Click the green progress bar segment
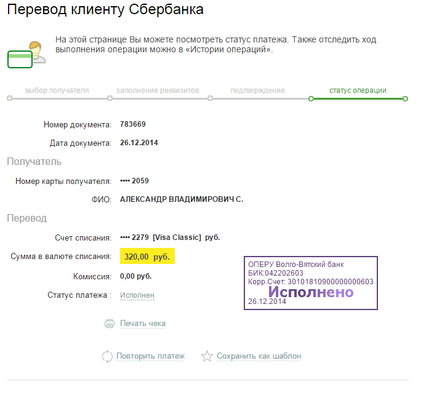Screen dimensions: 426x411 (358, 98)
